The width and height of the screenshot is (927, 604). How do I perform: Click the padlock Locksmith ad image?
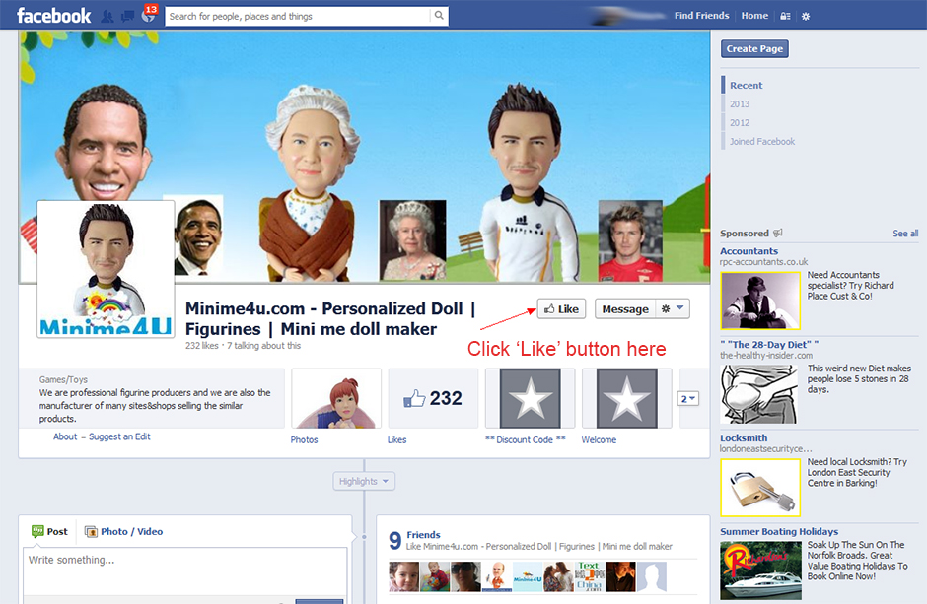click(760, 488)
